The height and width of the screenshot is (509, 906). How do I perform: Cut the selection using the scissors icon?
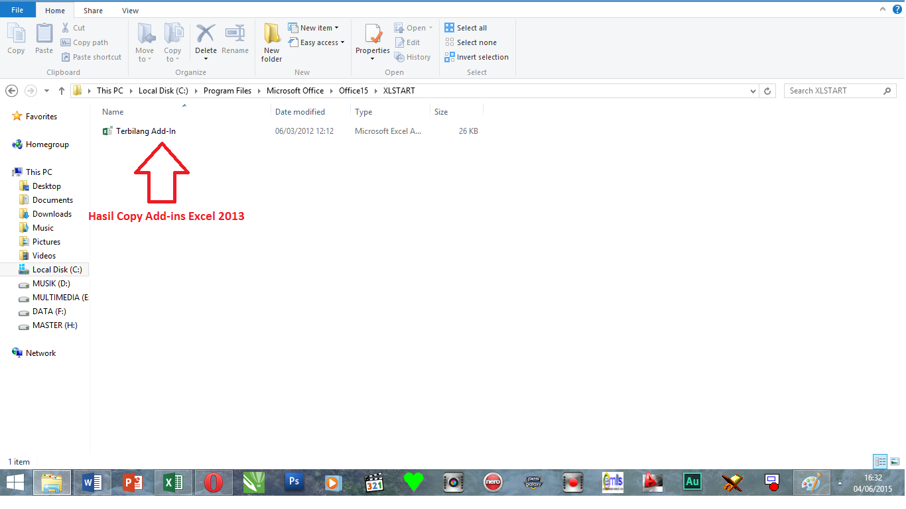click(66, 28)
